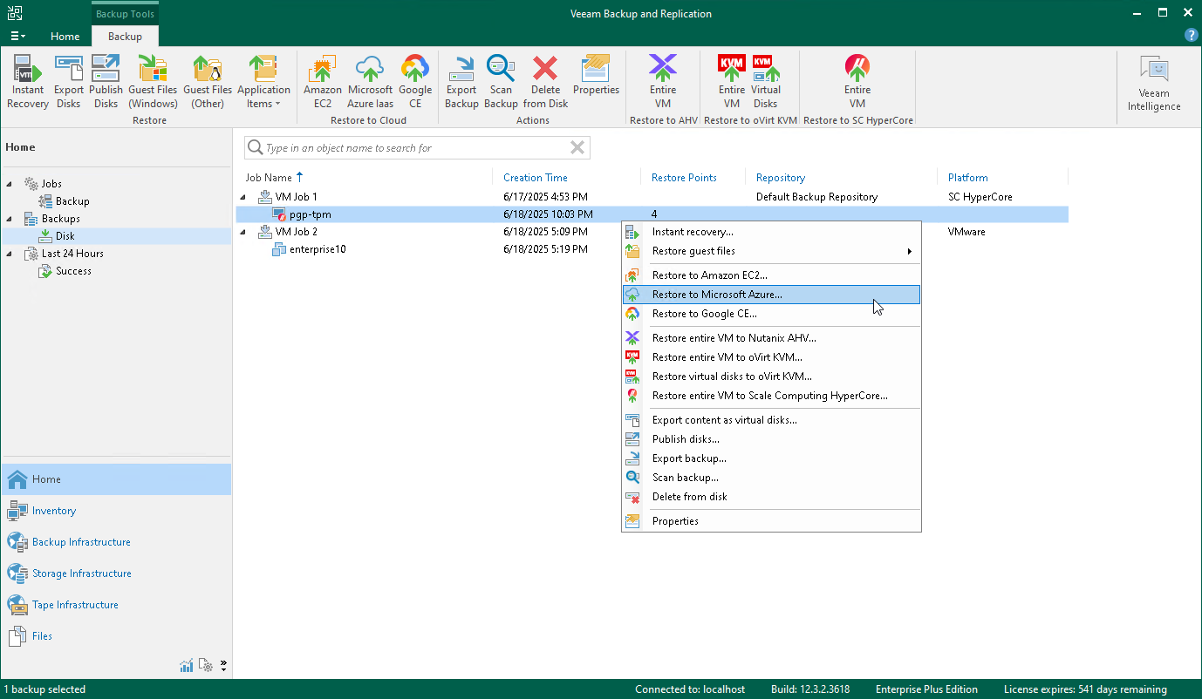Open Restore guest files submenu

click(x=771, y=251)
